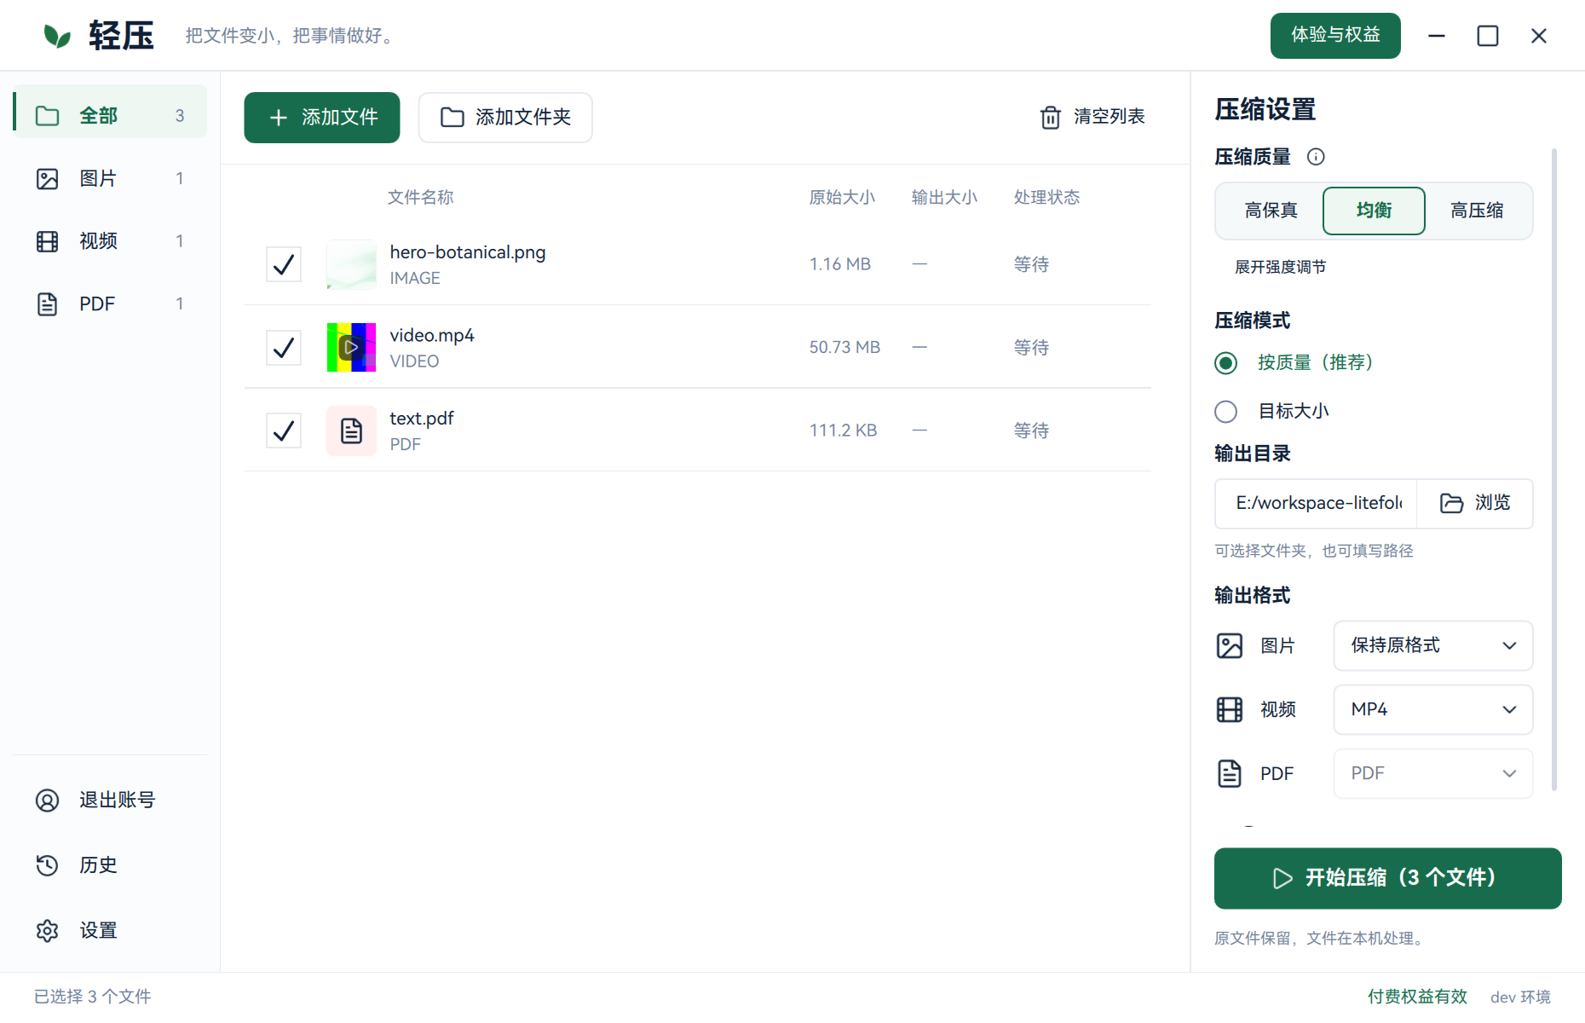The width and height of the screenshot is (1585, 1023).
Task: Click the green leaf app logo
Action: click(57, 36)
